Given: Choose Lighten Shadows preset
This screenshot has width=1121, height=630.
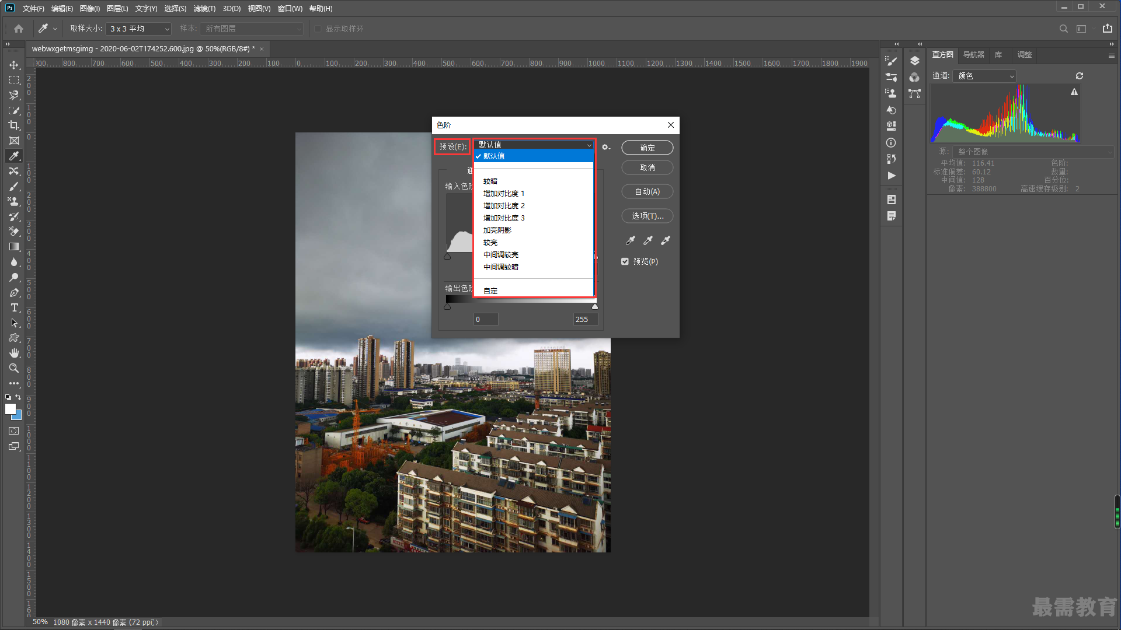Looking at the screenshot, I should [497, 230].
